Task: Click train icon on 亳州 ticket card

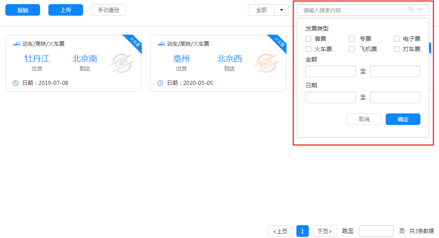Action: pyautogui.click(x=161, y=44)
